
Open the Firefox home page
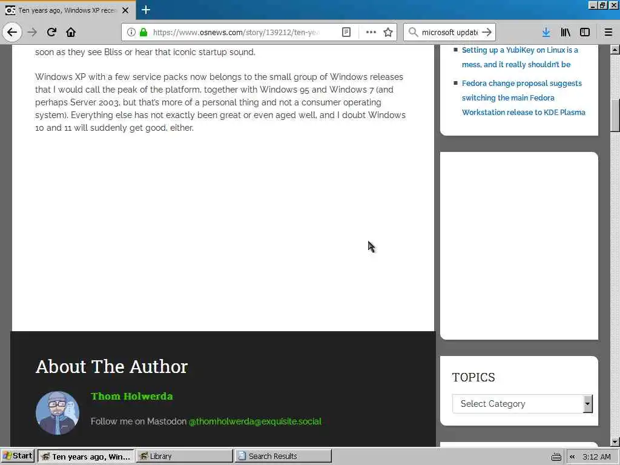(x=71, y=32)
